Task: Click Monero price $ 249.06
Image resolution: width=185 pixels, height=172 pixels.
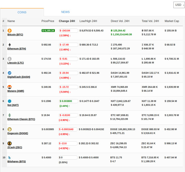Action: coord(46,87)
